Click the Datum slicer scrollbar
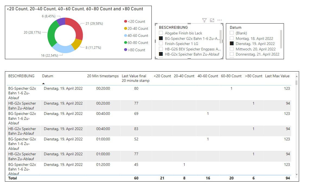The image size is (319, 187). coord(281,39)
